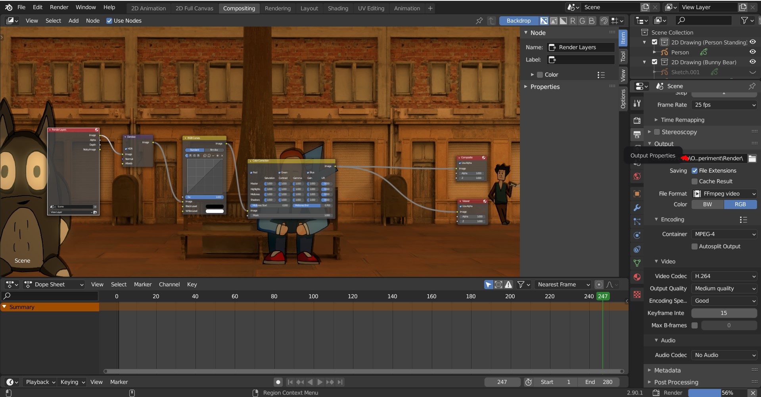Click the folder icon beside output path
The height and width of the screenshot is (397, 761).
[752, 158]
